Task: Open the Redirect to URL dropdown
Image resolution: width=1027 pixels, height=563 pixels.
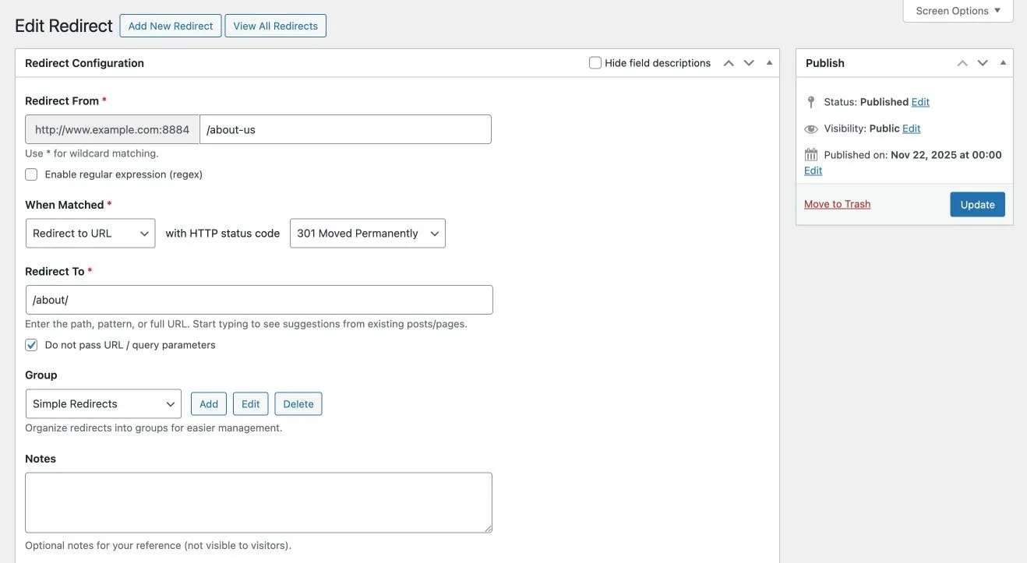Action: click(90, 234)
